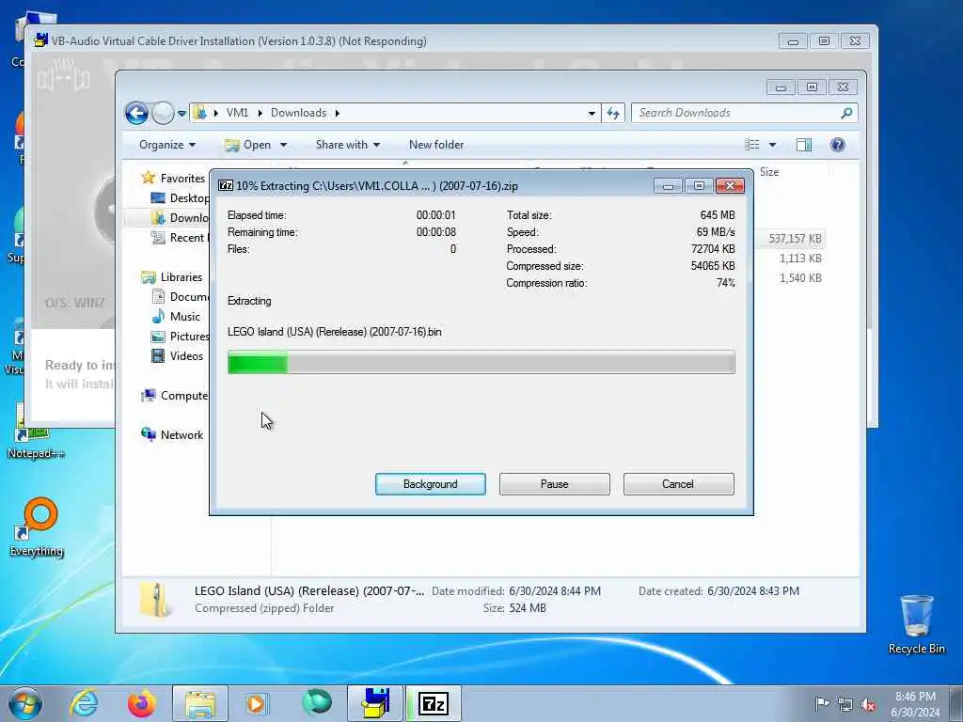Create a New folder

click(x=436, y=145)
